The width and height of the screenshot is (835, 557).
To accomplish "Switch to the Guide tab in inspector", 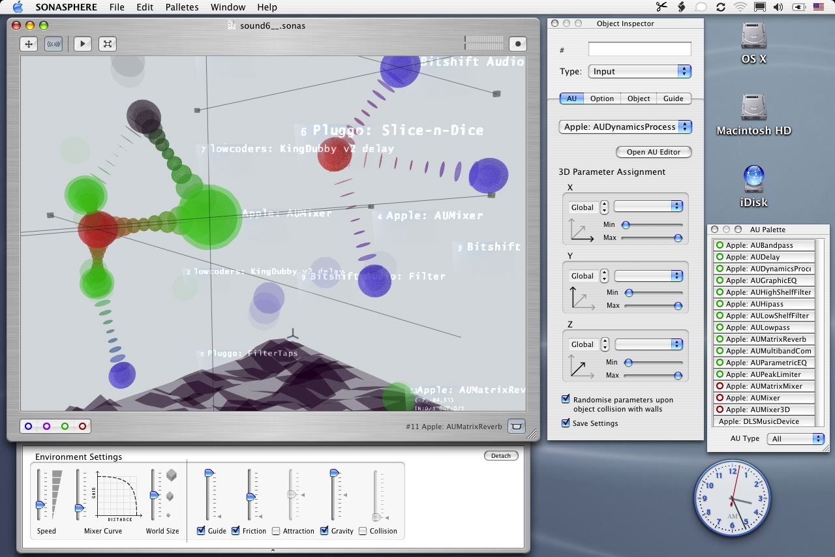I will (673, 98).
